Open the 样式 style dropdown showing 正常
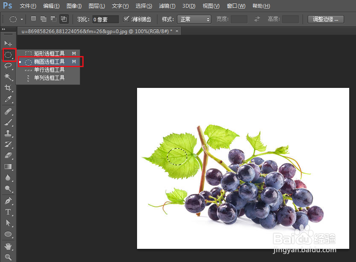The width and height of the screenshot is (356, 262). 194,19
